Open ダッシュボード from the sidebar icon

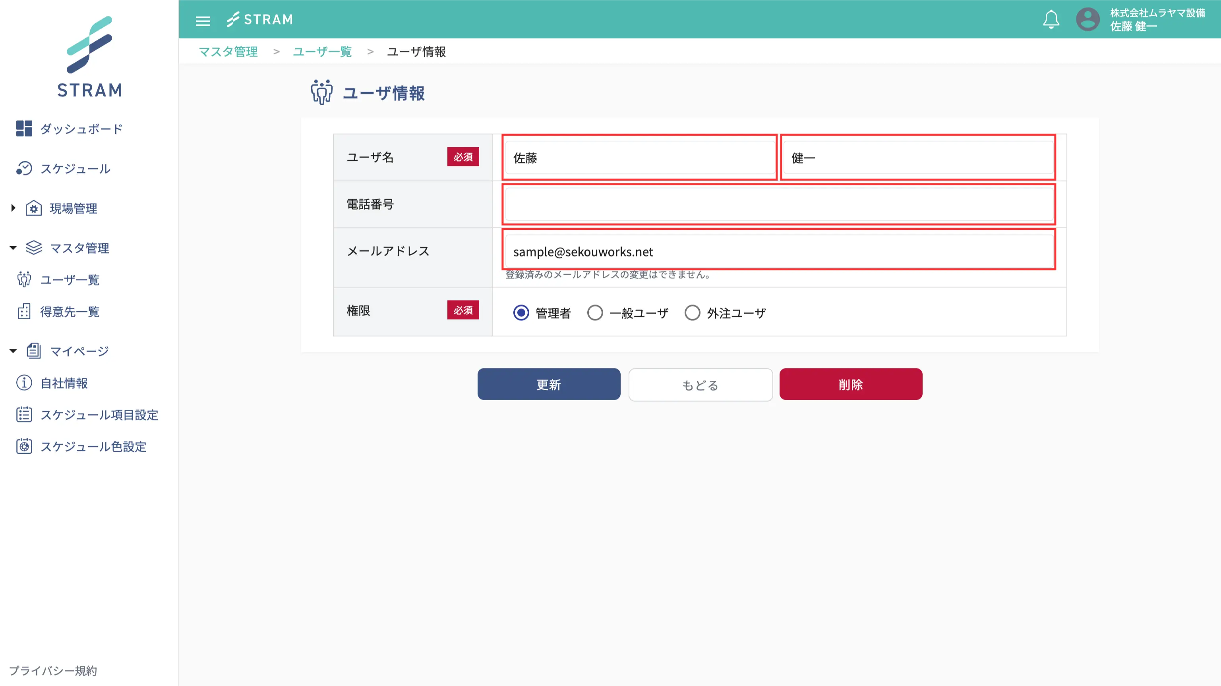(x=24, y=128)
